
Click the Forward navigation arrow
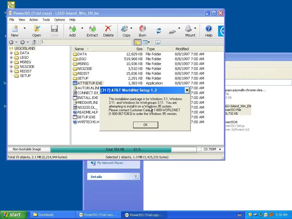(23, 42)
